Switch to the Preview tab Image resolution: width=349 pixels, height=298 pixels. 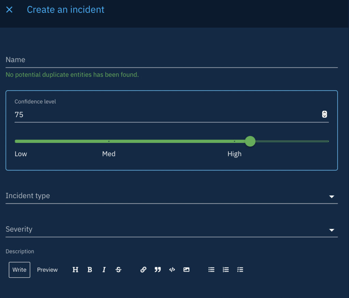[x=47, y=270]
